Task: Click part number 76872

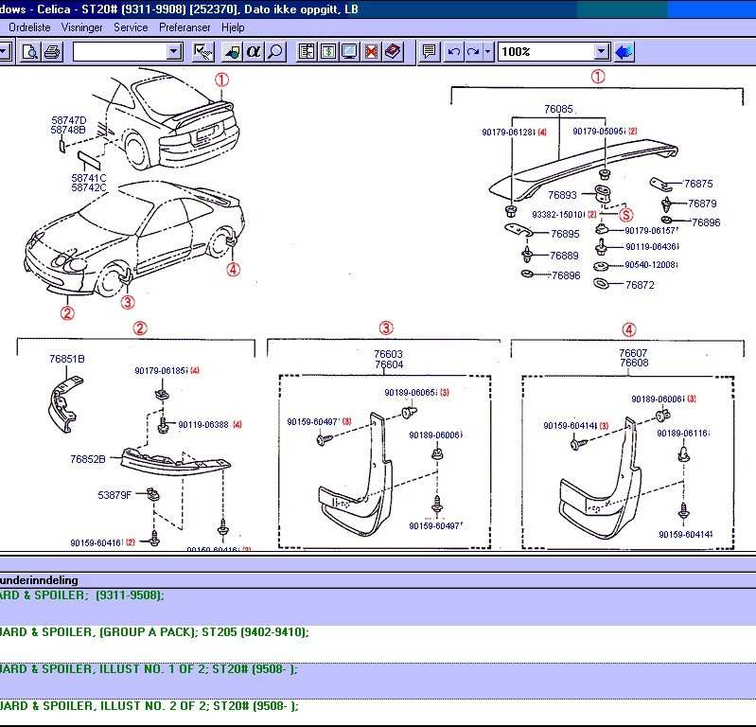Action: 640,285
